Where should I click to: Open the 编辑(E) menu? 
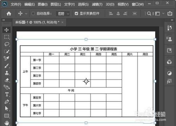30,5
